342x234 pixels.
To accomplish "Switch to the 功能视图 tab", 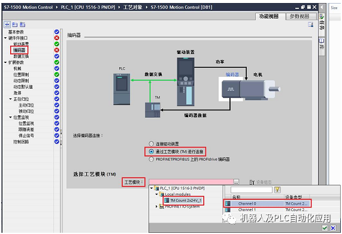I will point(269,16).
